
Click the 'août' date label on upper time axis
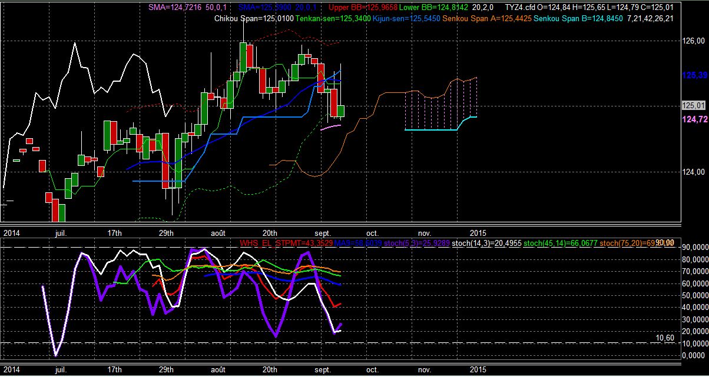pyautogui.click(x=218, y=233)
